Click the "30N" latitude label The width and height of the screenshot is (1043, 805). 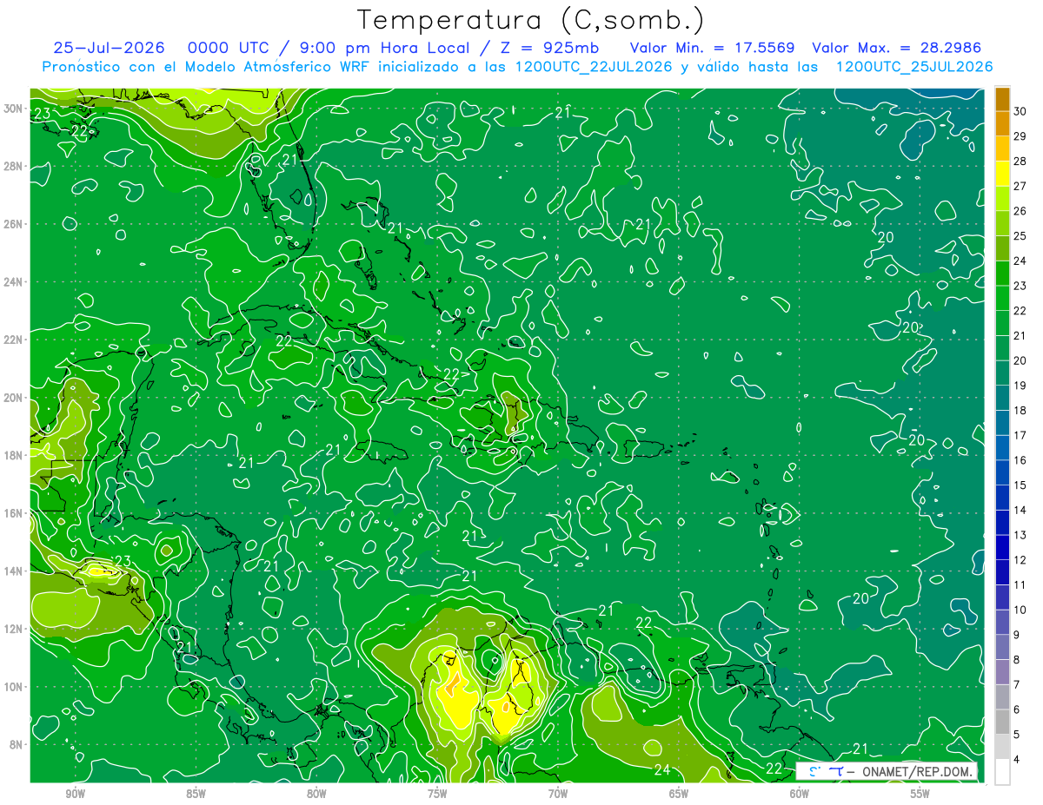pyautogui.click(x=14, y=108)
